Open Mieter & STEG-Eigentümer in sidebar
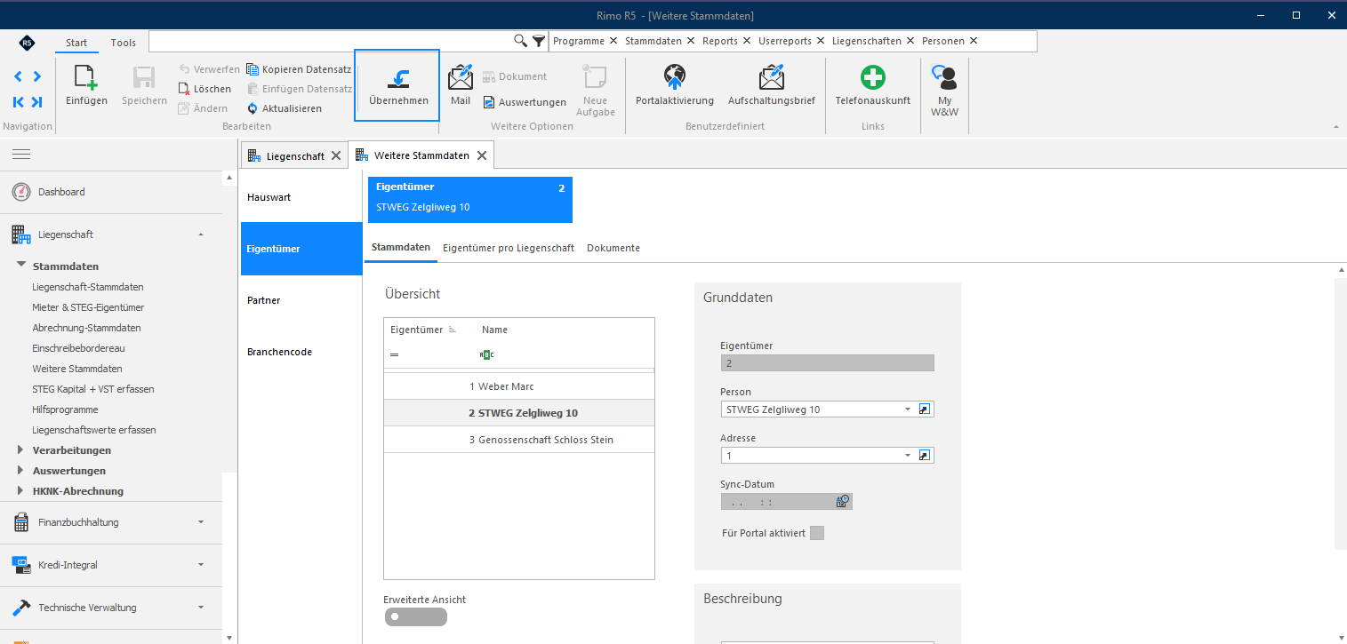 [88, 307]
